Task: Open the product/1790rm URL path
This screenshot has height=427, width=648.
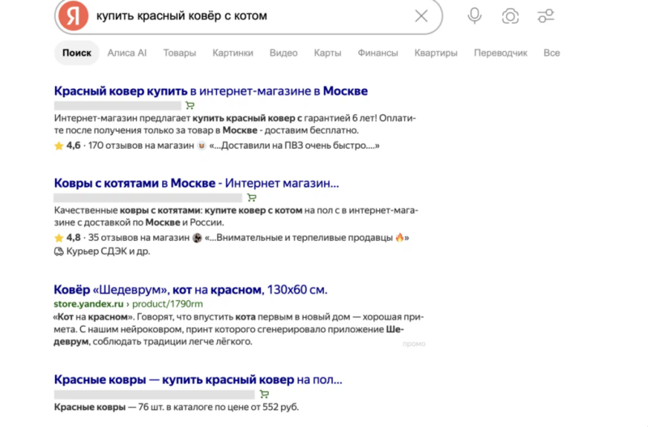Action: [x=168, y=304]
